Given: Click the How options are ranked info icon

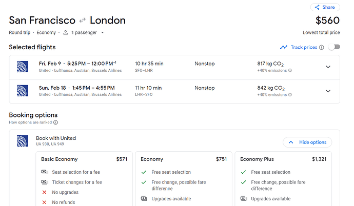Looking at the screenshot, I should 55,122.
